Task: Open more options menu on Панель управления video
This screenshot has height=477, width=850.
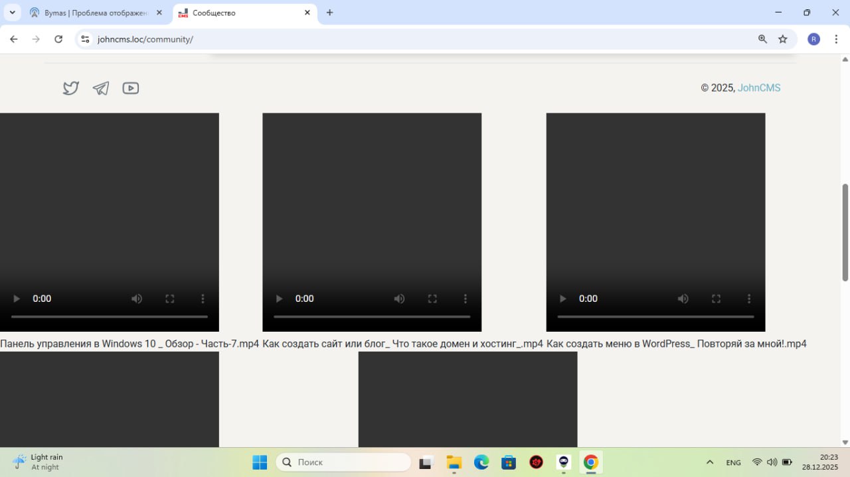Action: [203, 299]
